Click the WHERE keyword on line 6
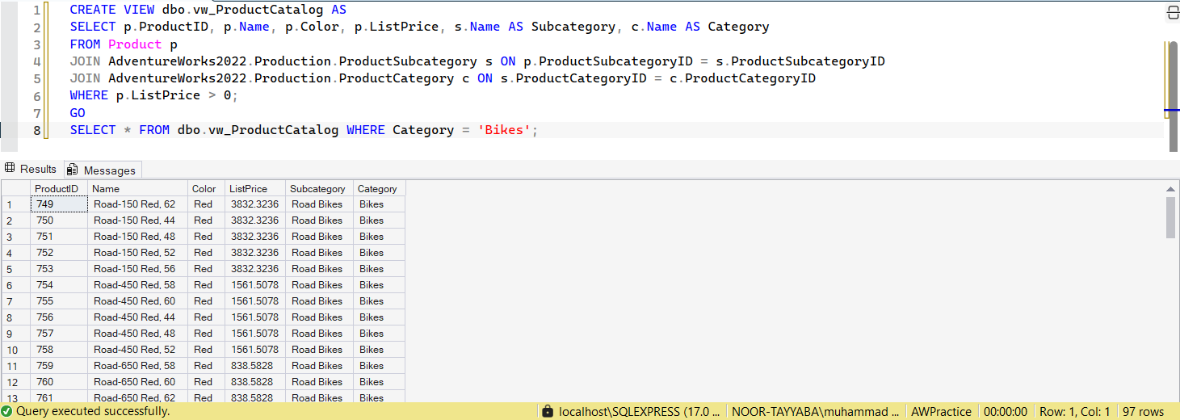 click(89, 95)
